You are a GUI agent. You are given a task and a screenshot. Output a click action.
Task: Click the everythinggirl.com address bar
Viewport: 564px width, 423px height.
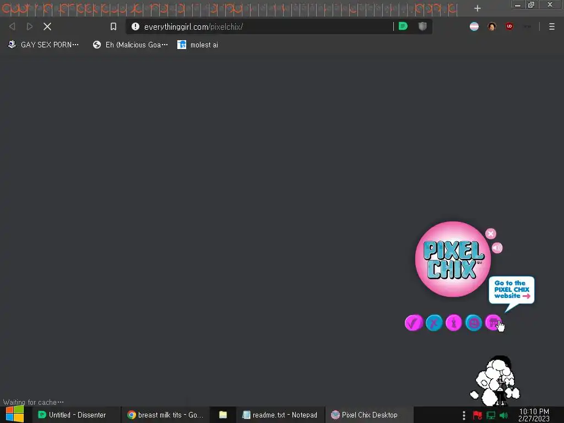266,26
